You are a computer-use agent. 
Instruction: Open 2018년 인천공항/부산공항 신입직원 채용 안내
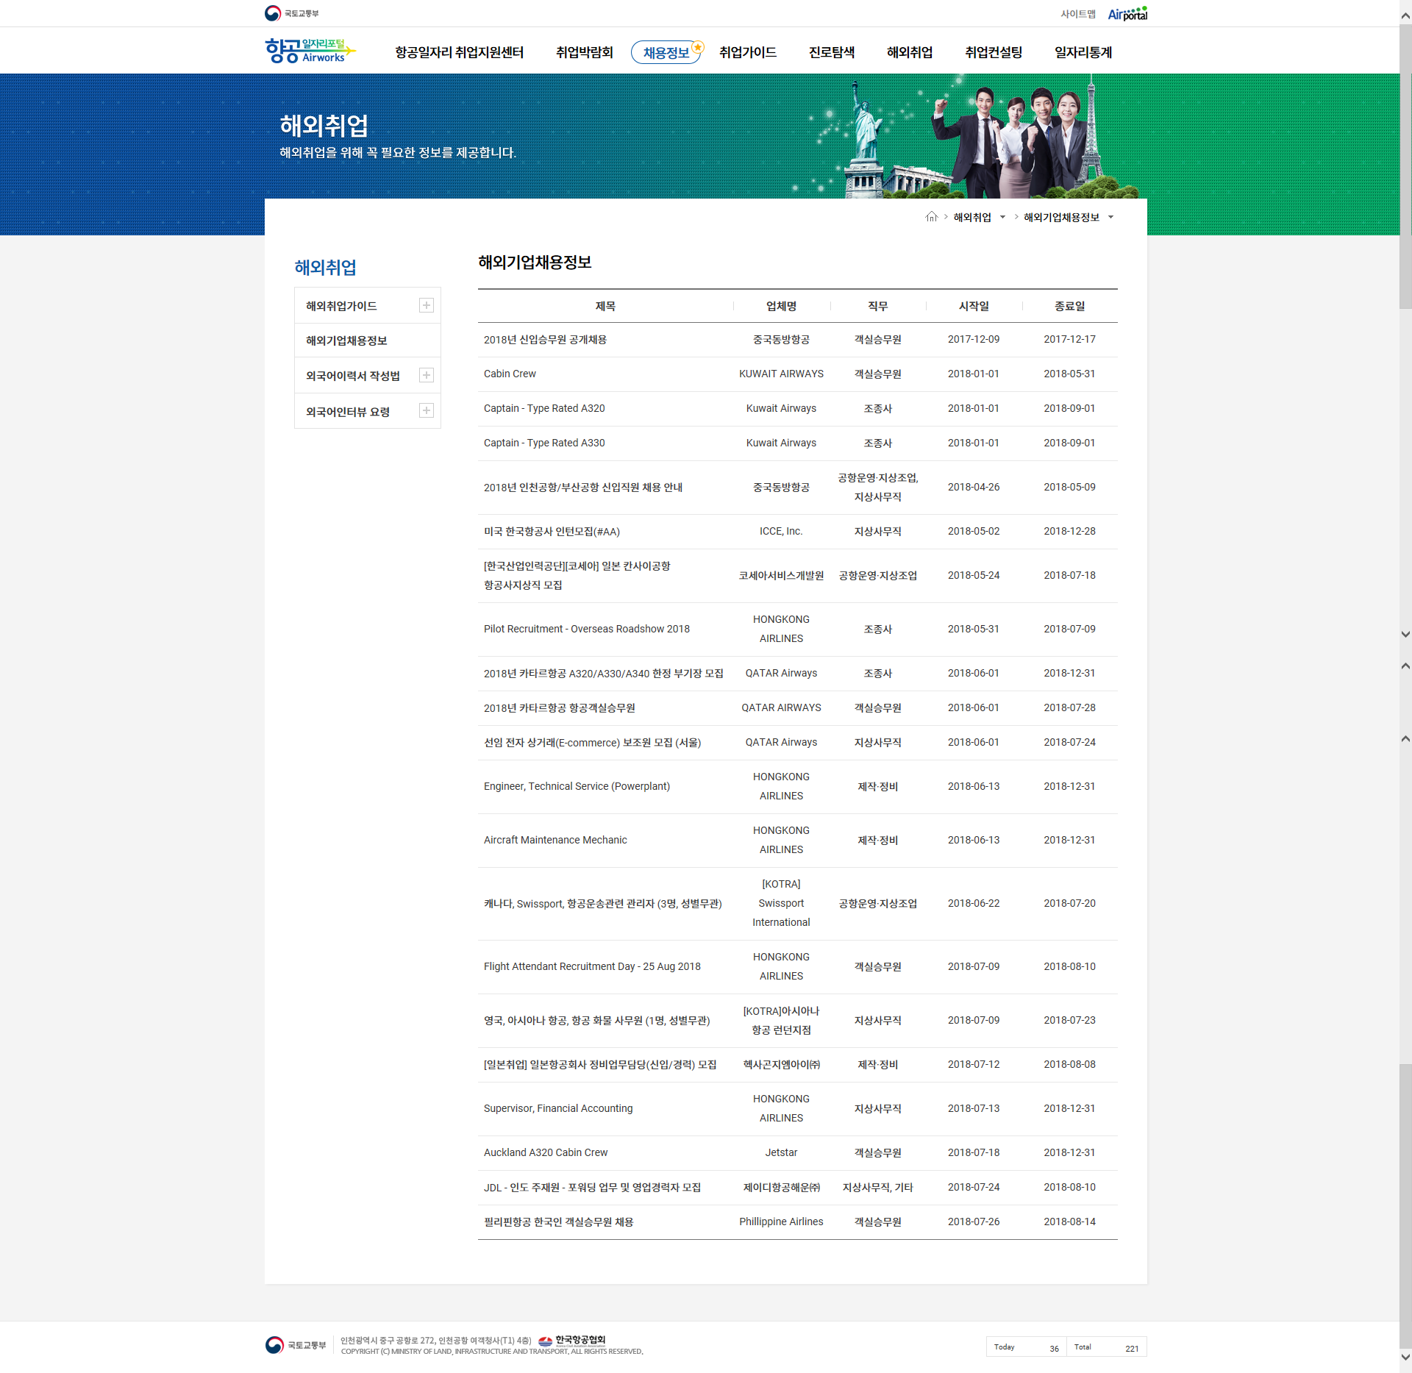coord(583,488)
